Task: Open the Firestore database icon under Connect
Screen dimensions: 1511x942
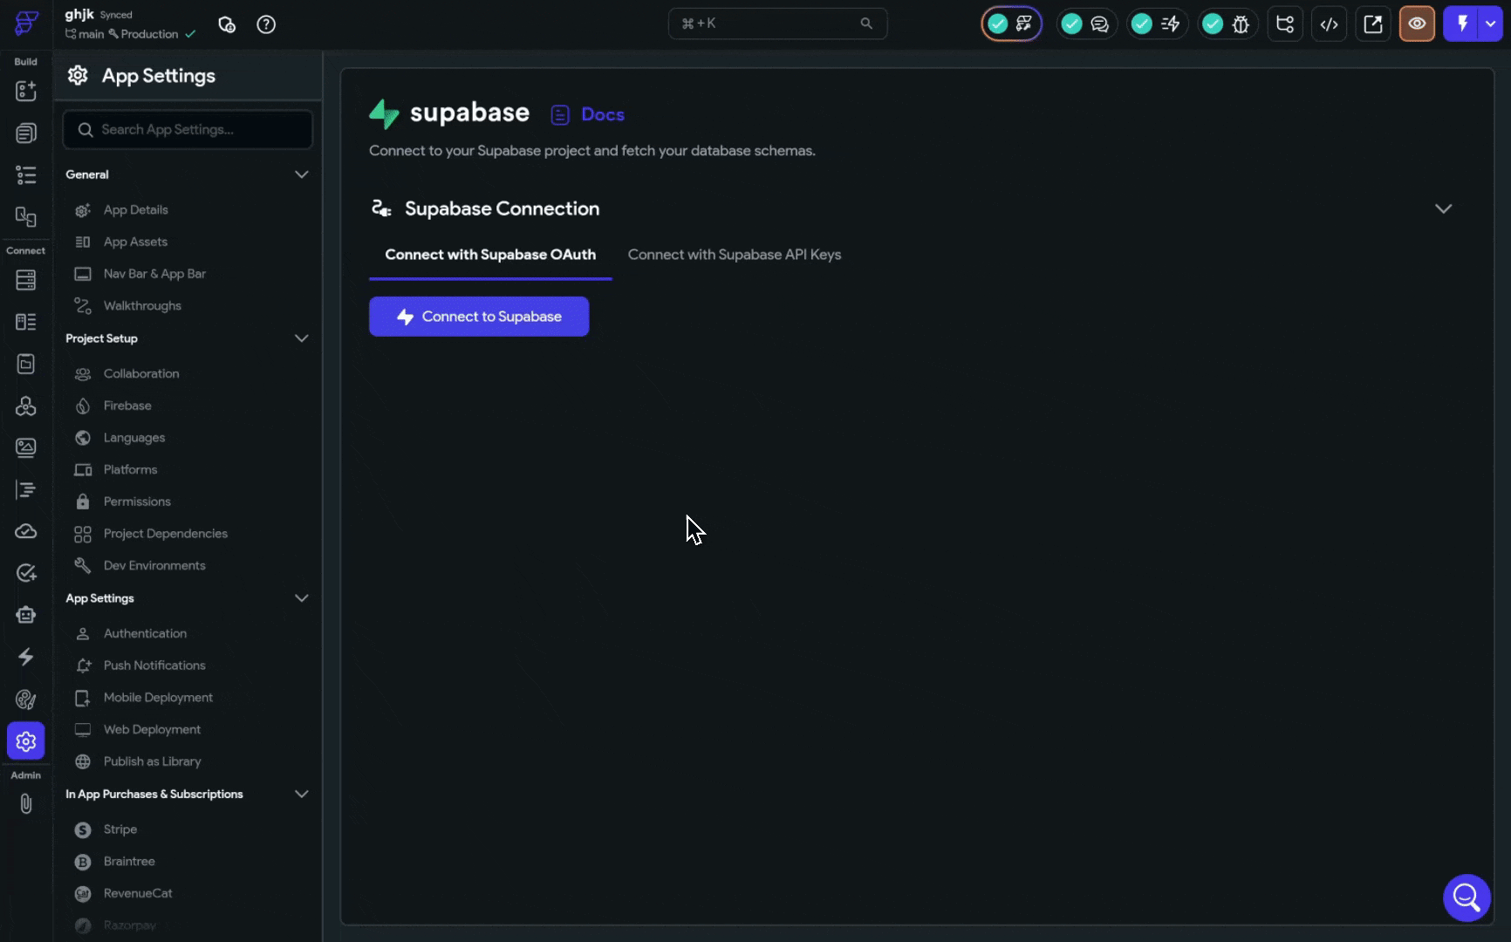Action: tap(26, 280)
